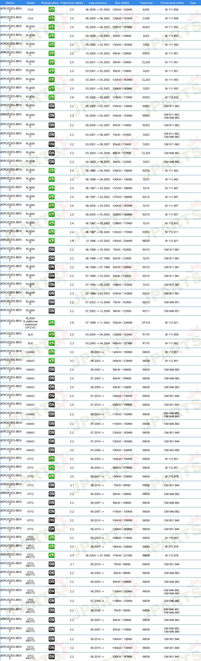Select engine code OM 646.983

click(172, 573)
